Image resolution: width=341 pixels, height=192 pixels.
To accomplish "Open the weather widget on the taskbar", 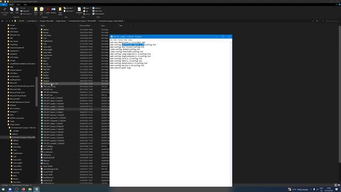I will click(298, 189).
